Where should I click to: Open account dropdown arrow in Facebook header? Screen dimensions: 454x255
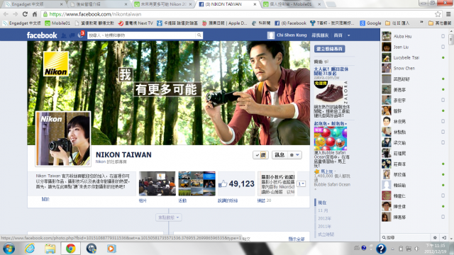348,35
